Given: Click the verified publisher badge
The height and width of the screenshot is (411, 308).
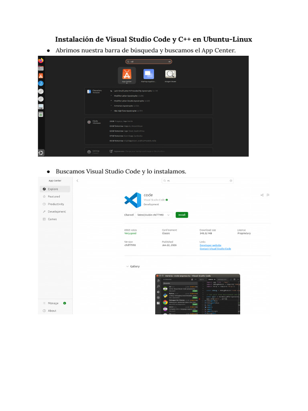Looking at the screenshot, I should (x=167, y=200).
